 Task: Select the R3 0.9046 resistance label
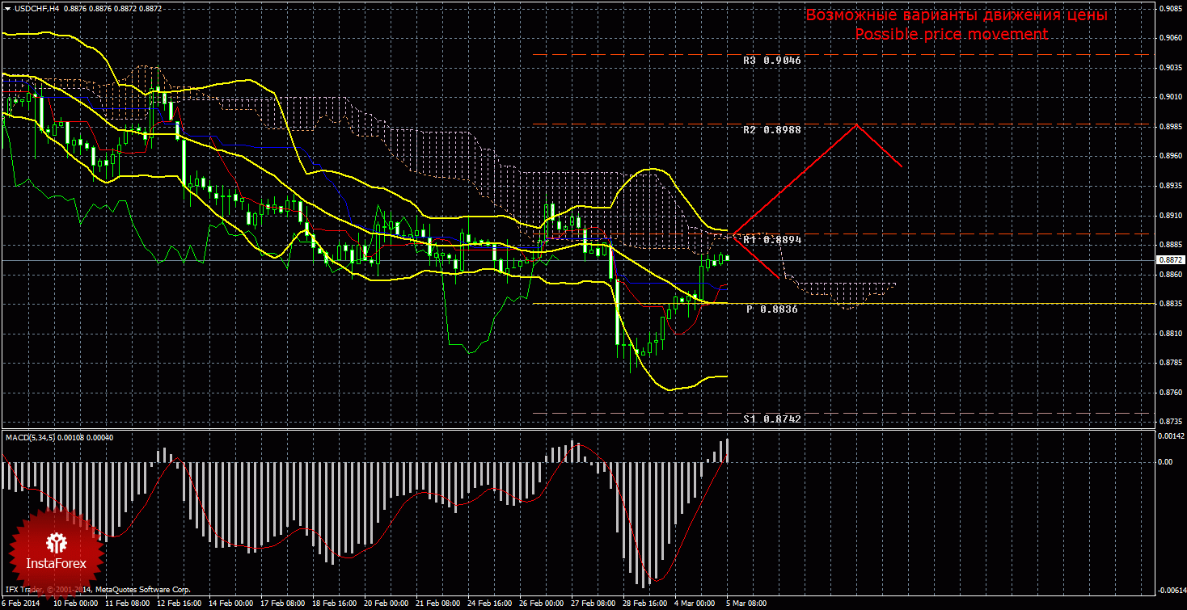click(771, 61)
